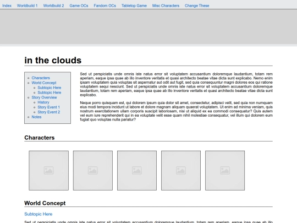The width and height of the screenshot is (297, 223).
Task: Select Game OCs in top navigation
Action: tap(79, 6)
